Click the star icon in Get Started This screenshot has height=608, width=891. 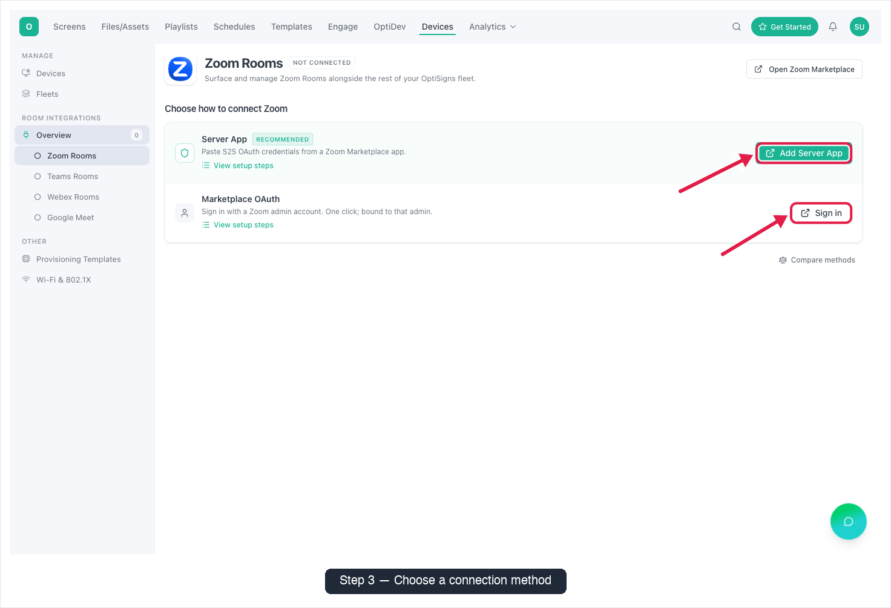(x=763, y=27)
